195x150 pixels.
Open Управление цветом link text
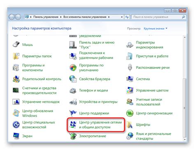(152, 90)
